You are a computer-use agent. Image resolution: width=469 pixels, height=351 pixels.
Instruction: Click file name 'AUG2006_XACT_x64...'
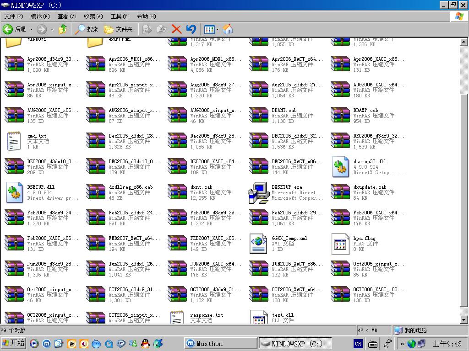point(379,85)
